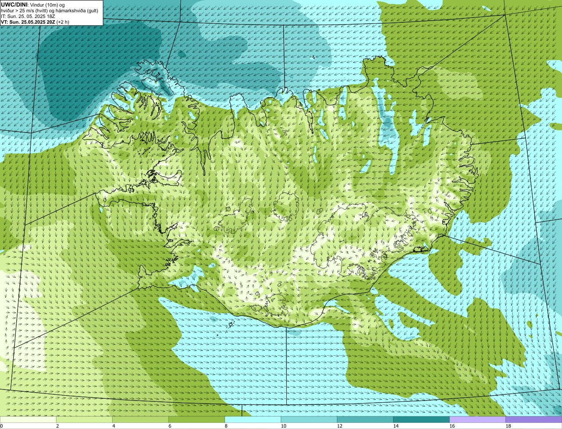The width and height of the screenshot is (562, 429).
Task: Click the 6–8 m/s olive green legend segment
Action: click(x=197, y=419)
